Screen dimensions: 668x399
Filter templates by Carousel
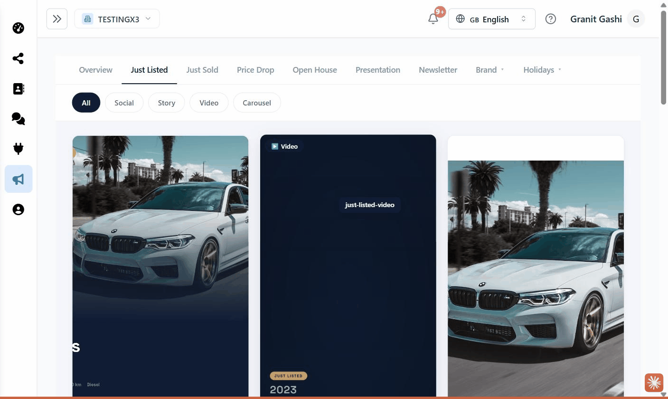point(257,103)
